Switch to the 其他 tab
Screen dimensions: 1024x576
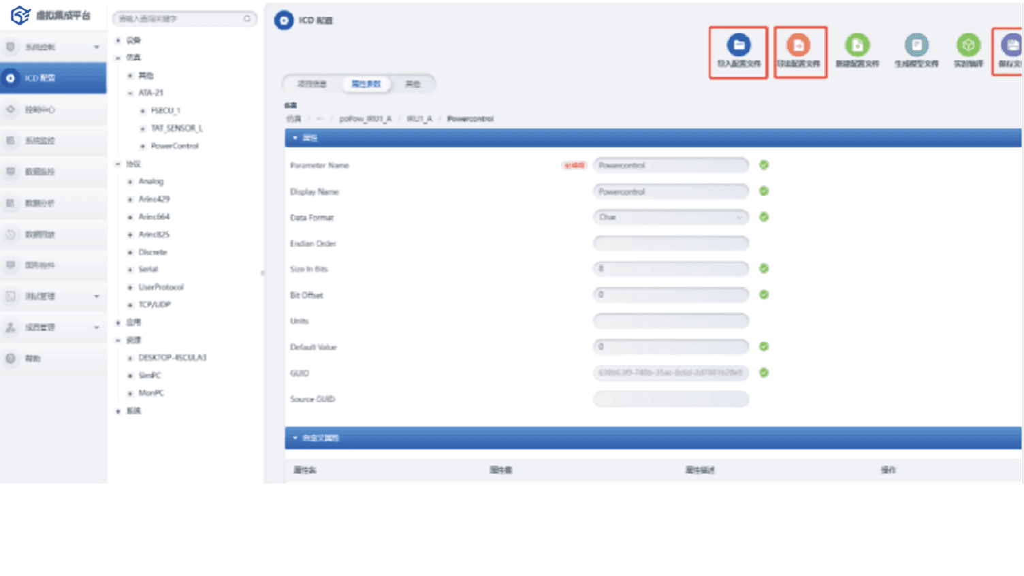coord(415,84)
